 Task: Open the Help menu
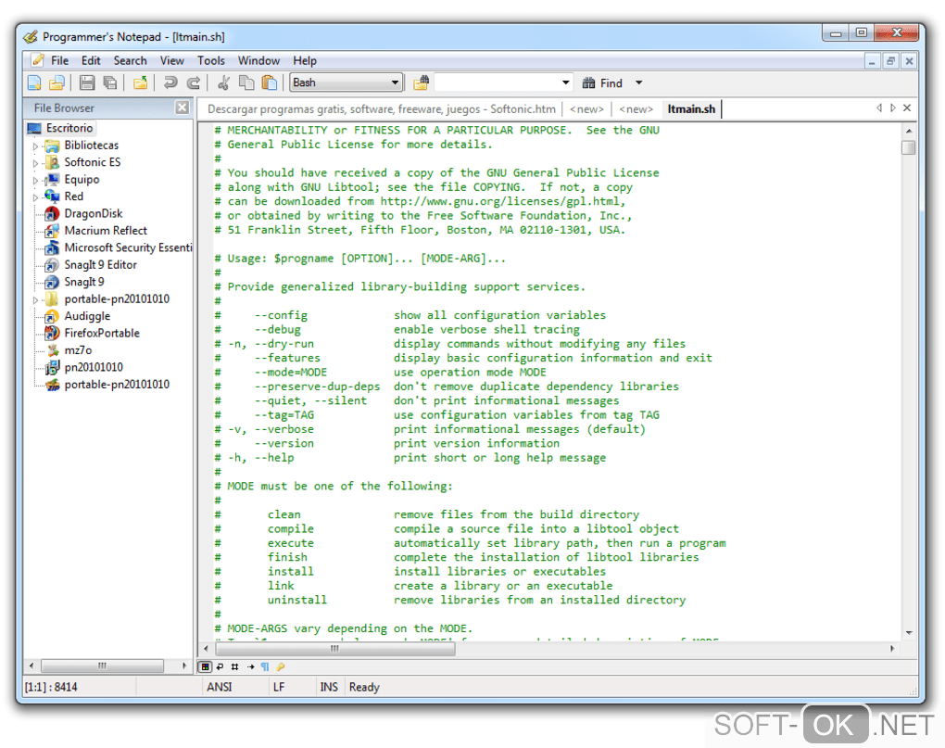pyautogui.click(x=305, y=60)
